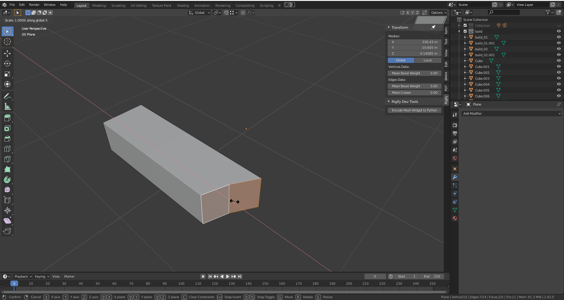The width and height of the screenshot is (564, 300).
Task: Switch transform to Global coordinates
Action: coord(401,60)
